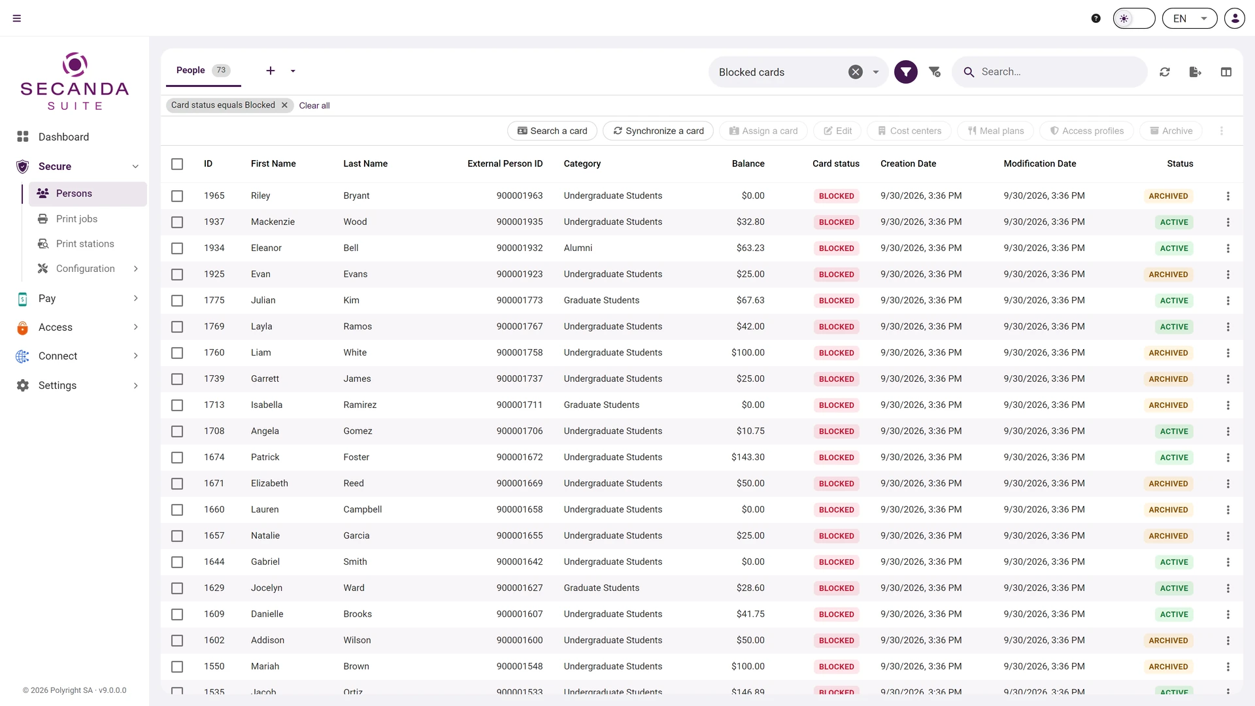This screenshot has height=706, width=1255.
Task: Sort by the Last Name column header
Action: (365, 164)
